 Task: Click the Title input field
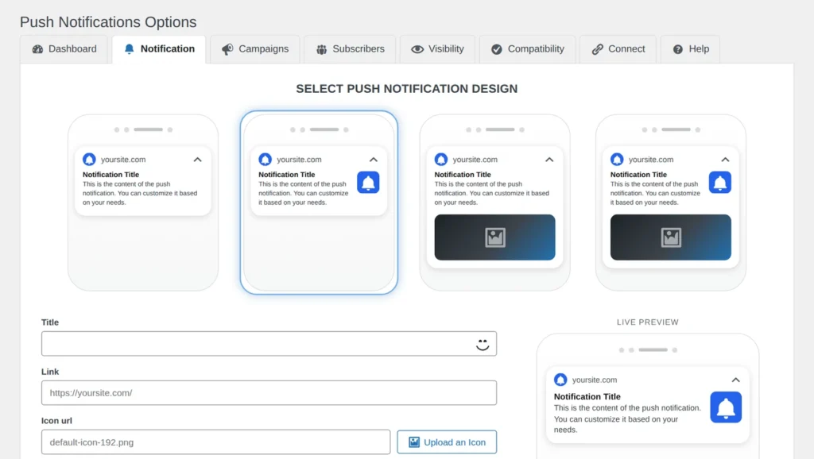click(269, 343)
